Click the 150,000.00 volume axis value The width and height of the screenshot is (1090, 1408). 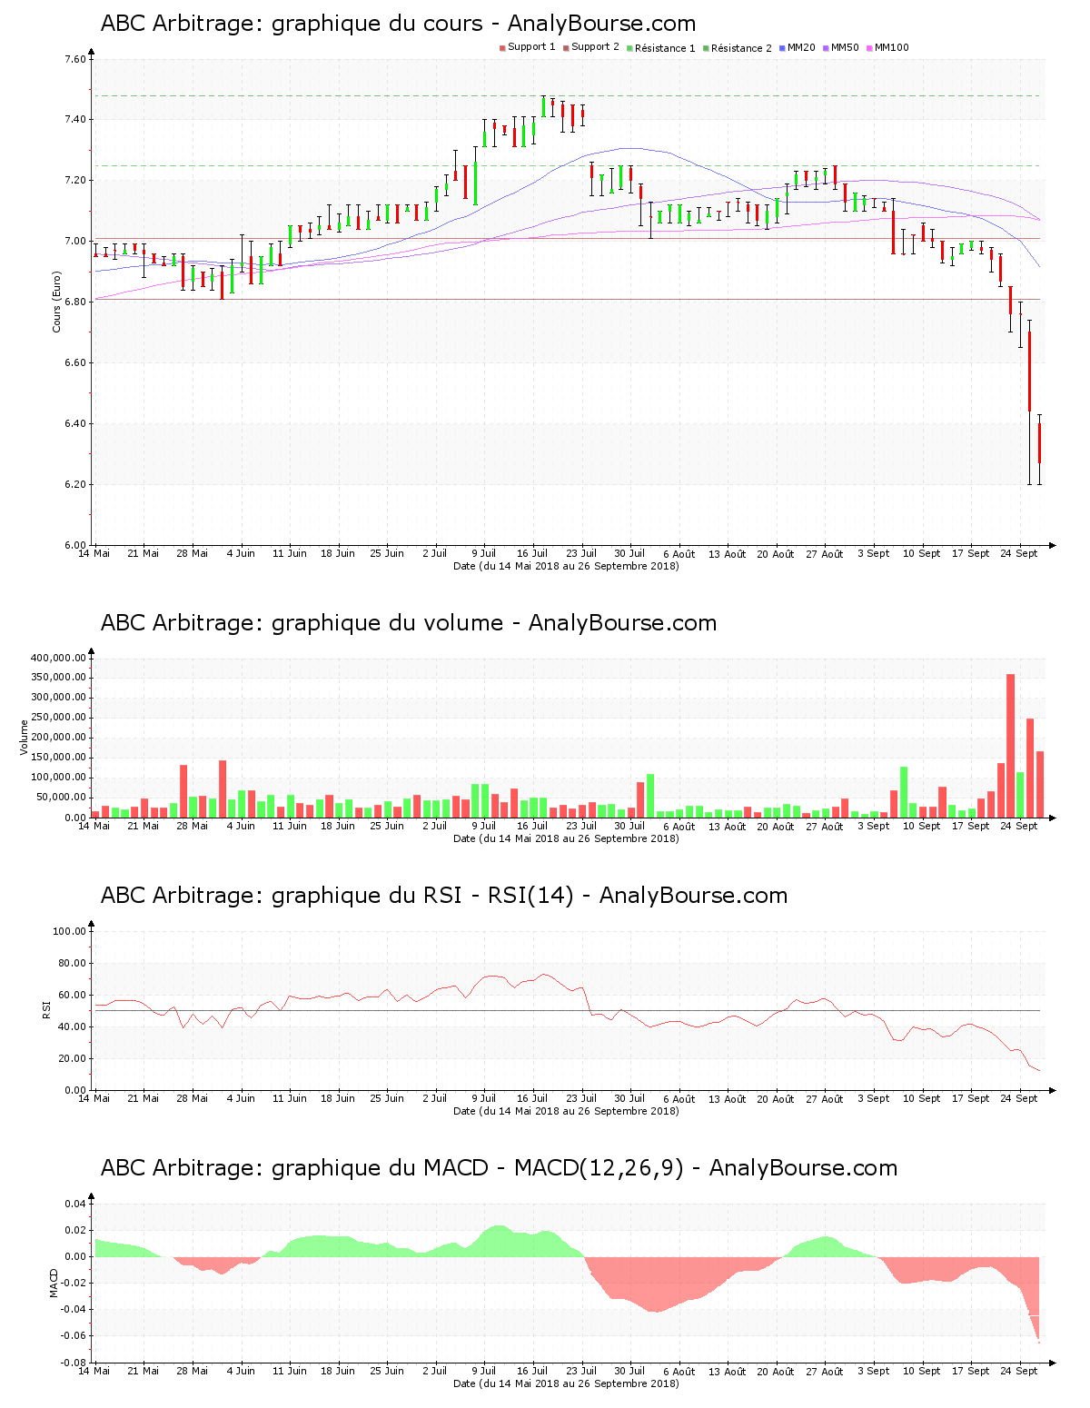click(58, 758)
